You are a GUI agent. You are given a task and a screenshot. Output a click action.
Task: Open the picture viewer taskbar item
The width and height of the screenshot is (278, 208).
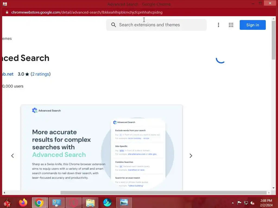pos(124,203)
